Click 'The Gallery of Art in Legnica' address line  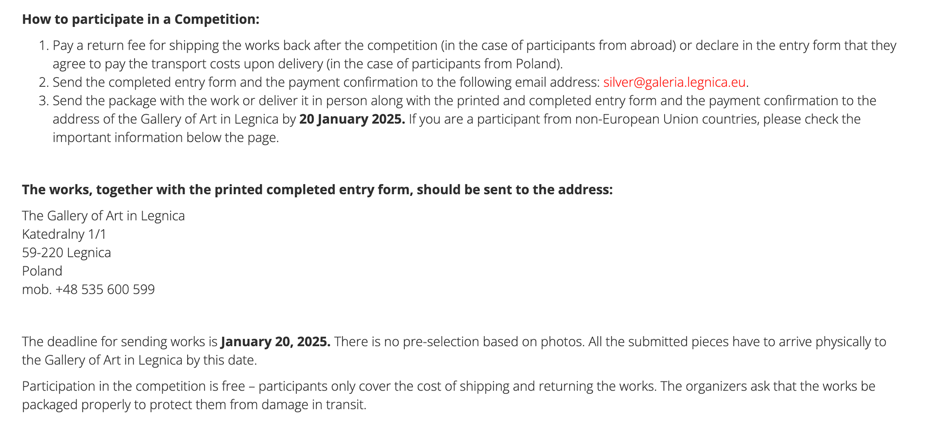(103, 216)
